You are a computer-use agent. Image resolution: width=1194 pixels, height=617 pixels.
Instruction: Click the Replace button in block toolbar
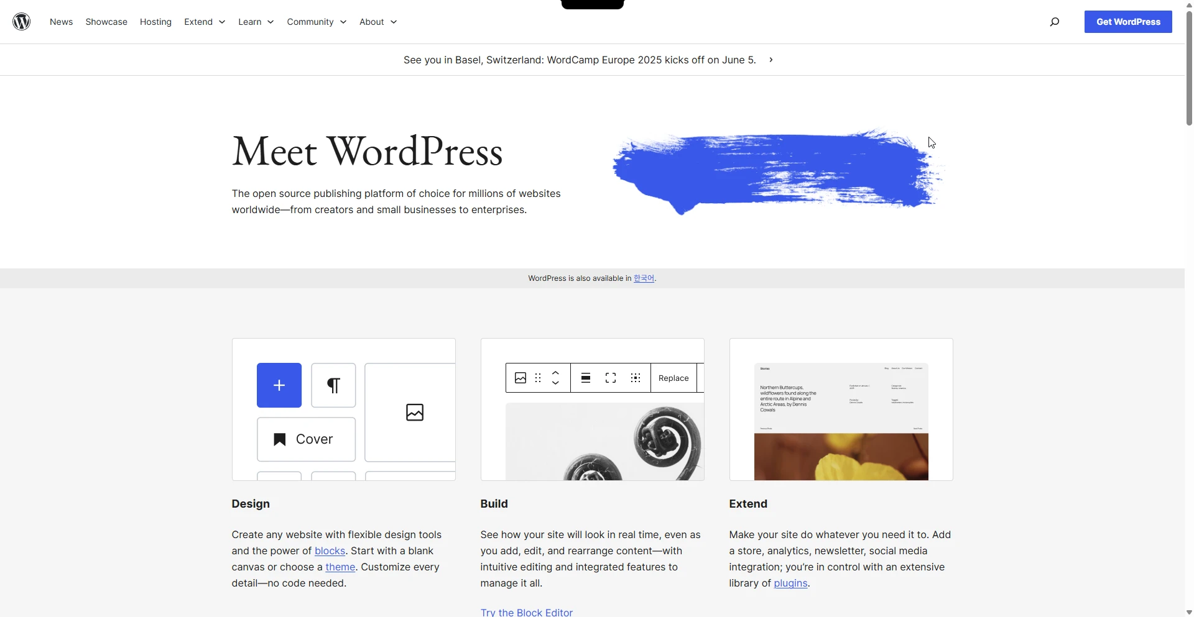[673, 378]
